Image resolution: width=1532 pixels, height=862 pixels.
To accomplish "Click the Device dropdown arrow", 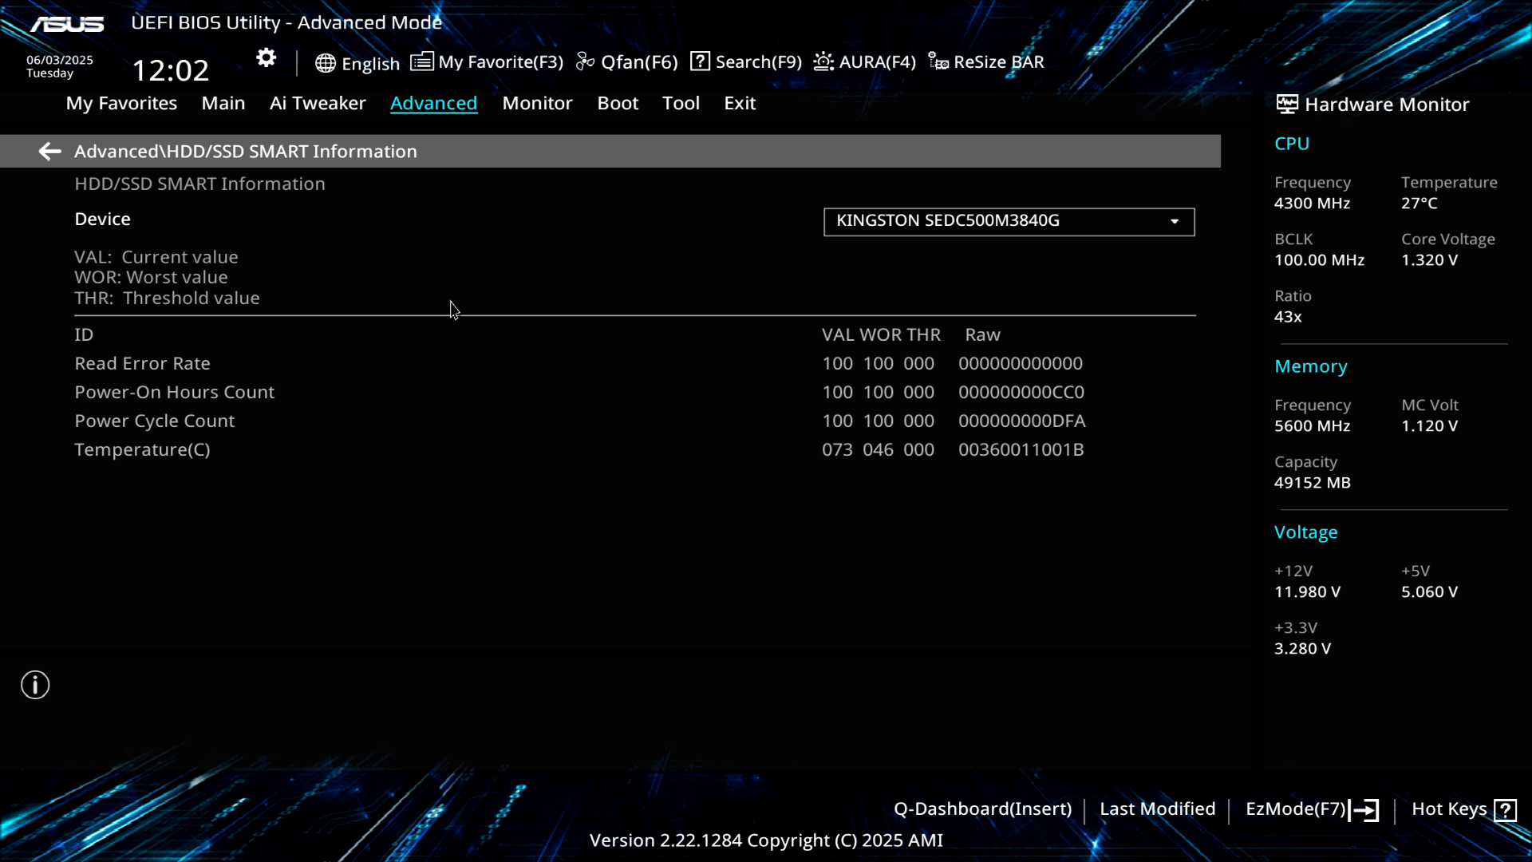I will [x=1175, y=222].
